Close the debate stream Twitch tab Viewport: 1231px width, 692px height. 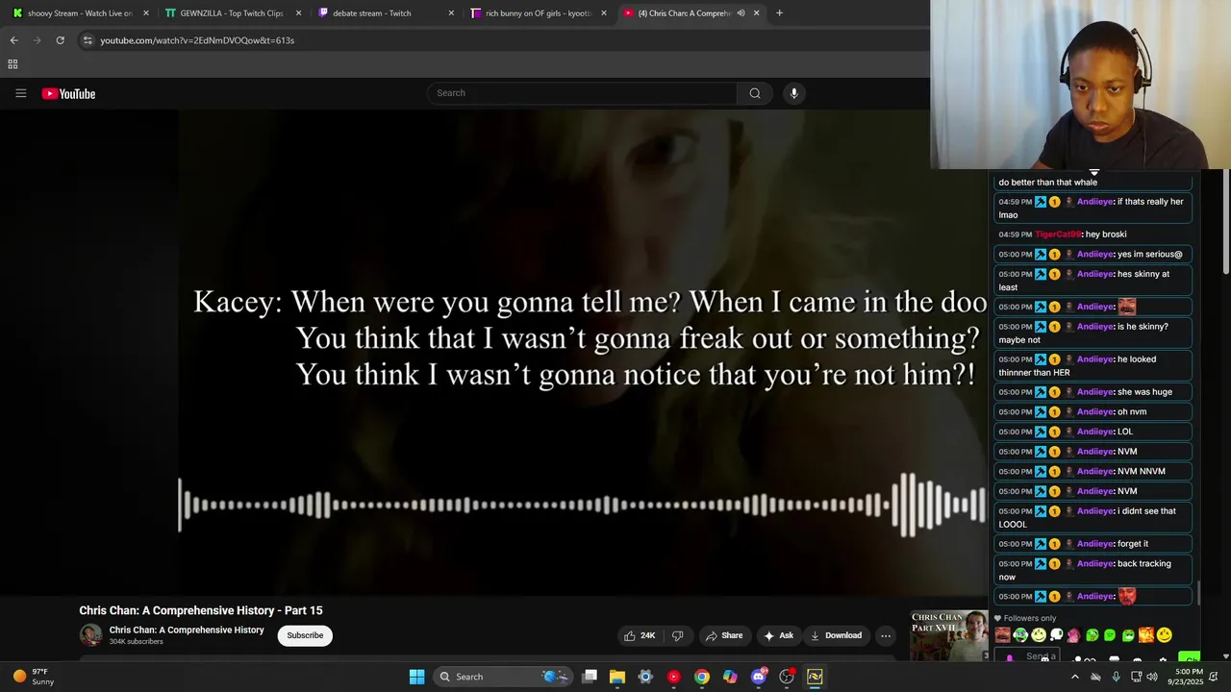pos(451,13)
